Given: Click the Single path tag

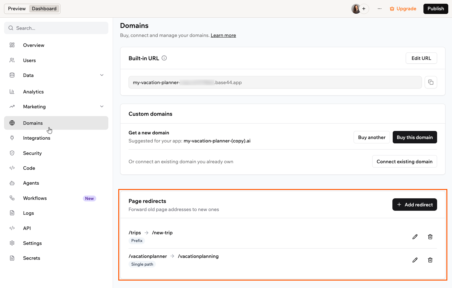Looking at the screenshot, I should (x=142, y=264).
